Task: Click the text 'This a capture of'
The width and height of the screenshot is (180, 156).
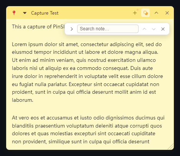Action: click(x=32, y=27)
